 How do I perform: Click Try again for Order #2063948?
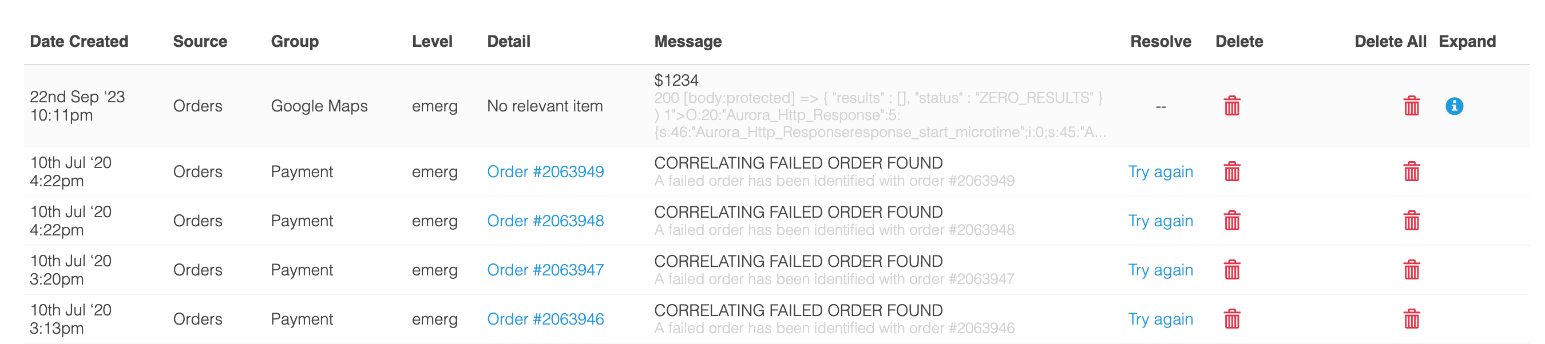point(1160,221)
